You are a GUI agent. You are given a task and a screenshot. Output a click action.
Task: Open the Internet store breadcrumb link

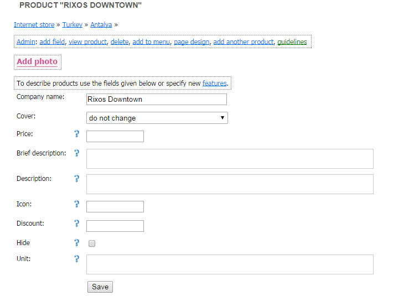click(x=34, y=24)
